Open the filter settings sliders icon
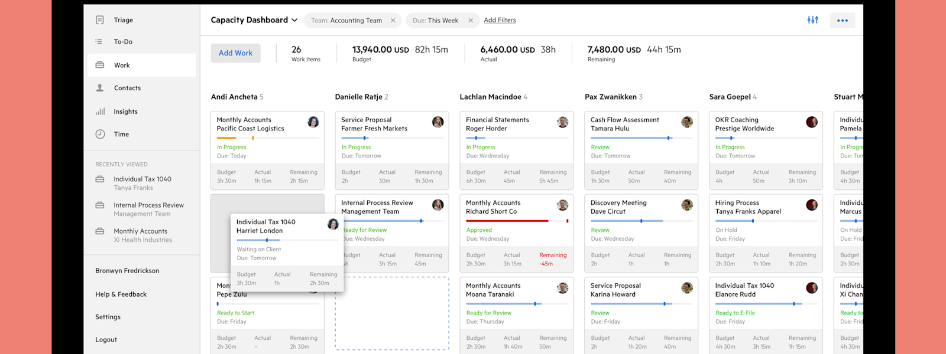Screen dimensions: 946x354 tap(813, 20)
